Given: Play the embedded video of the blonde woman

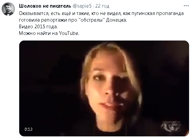Looking at the screenshot, I should (x=104, y=88).
